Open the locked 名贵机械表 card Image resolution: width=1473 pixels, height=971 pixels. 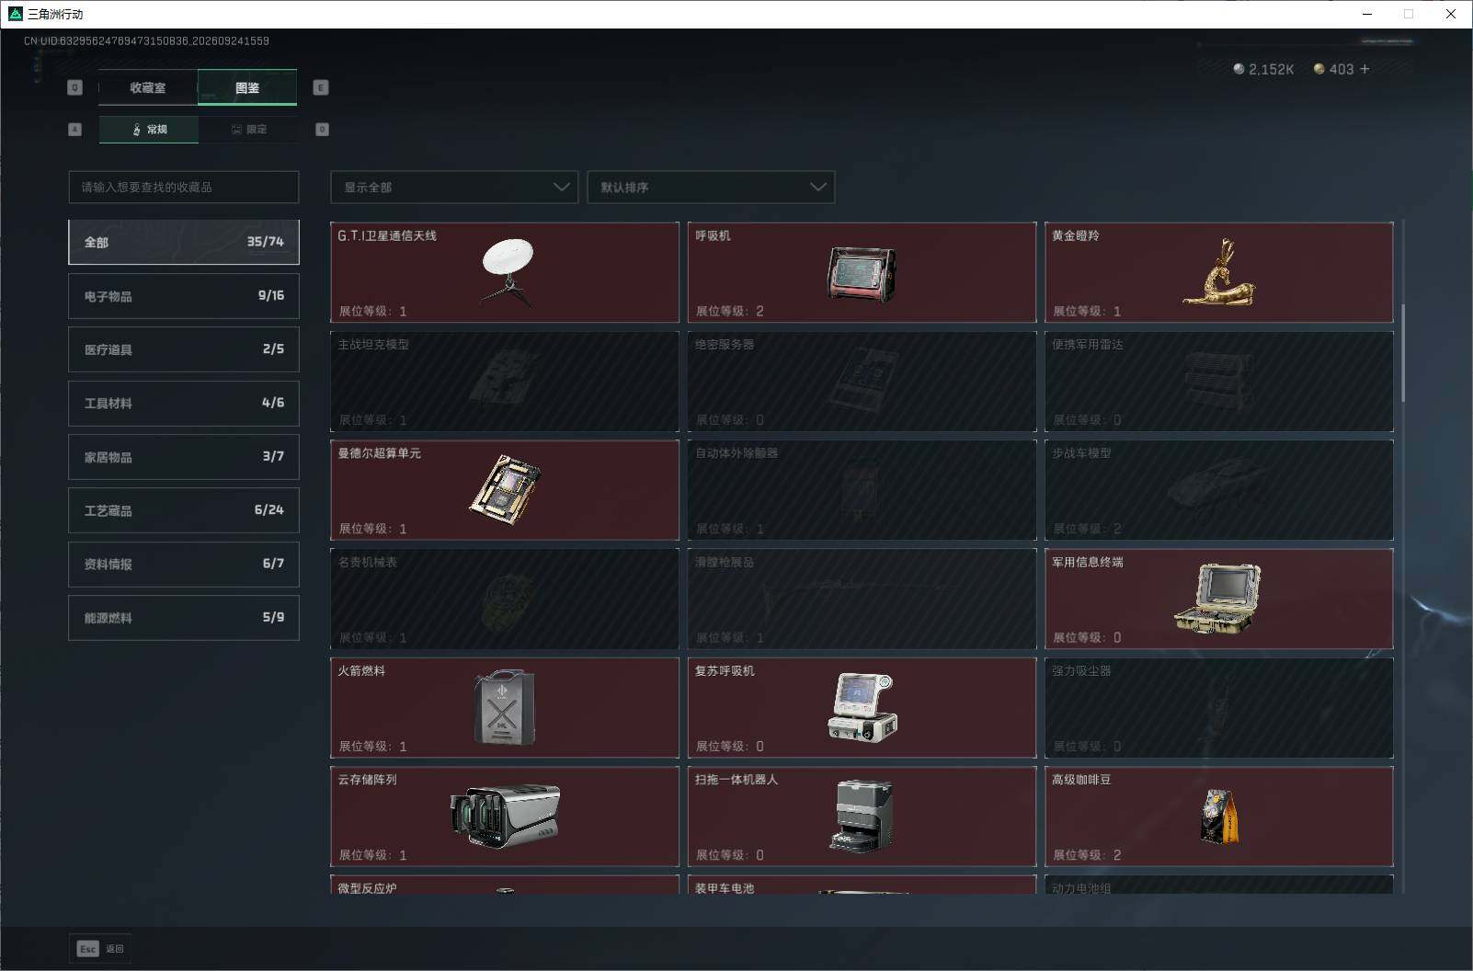(505, 599)
